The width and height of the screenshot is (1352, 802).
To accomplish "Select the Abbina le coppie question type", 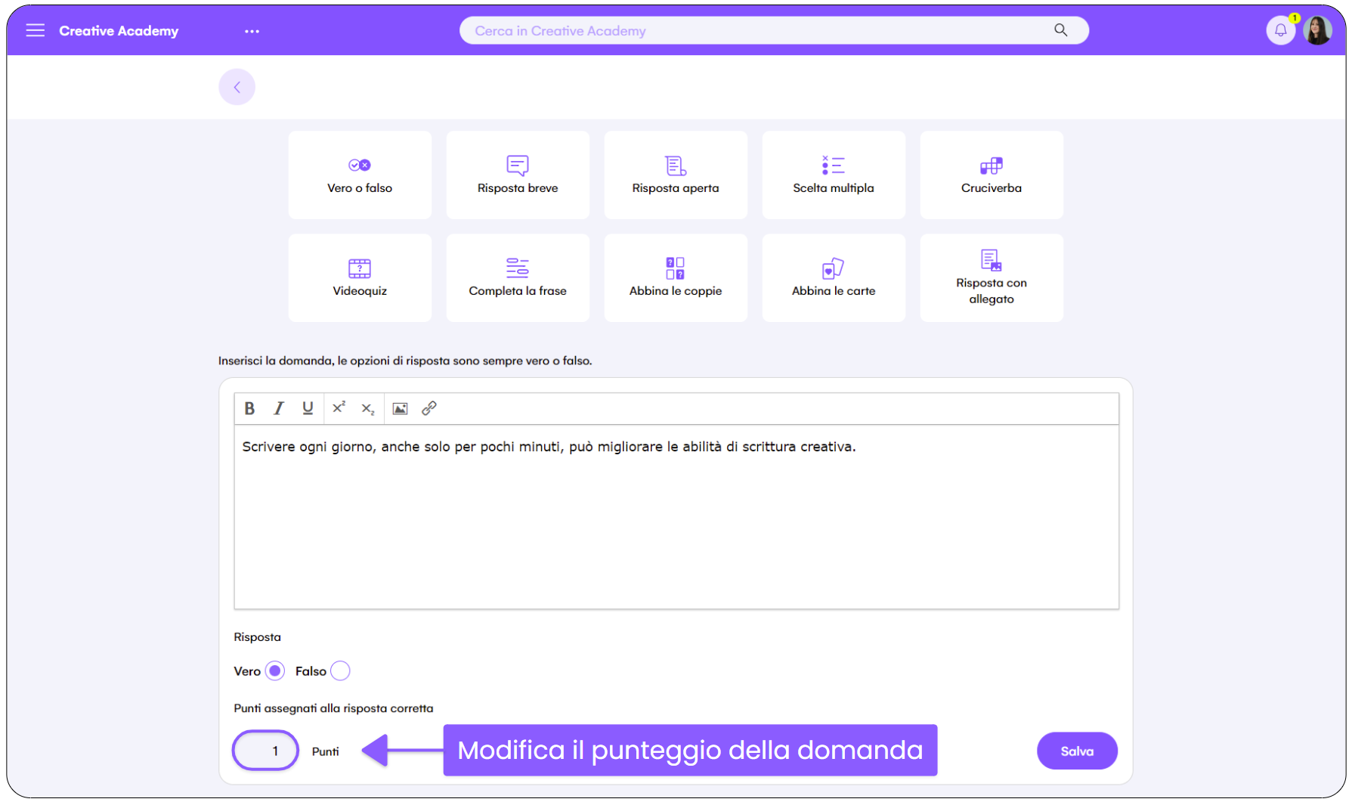I will [676, 277].
